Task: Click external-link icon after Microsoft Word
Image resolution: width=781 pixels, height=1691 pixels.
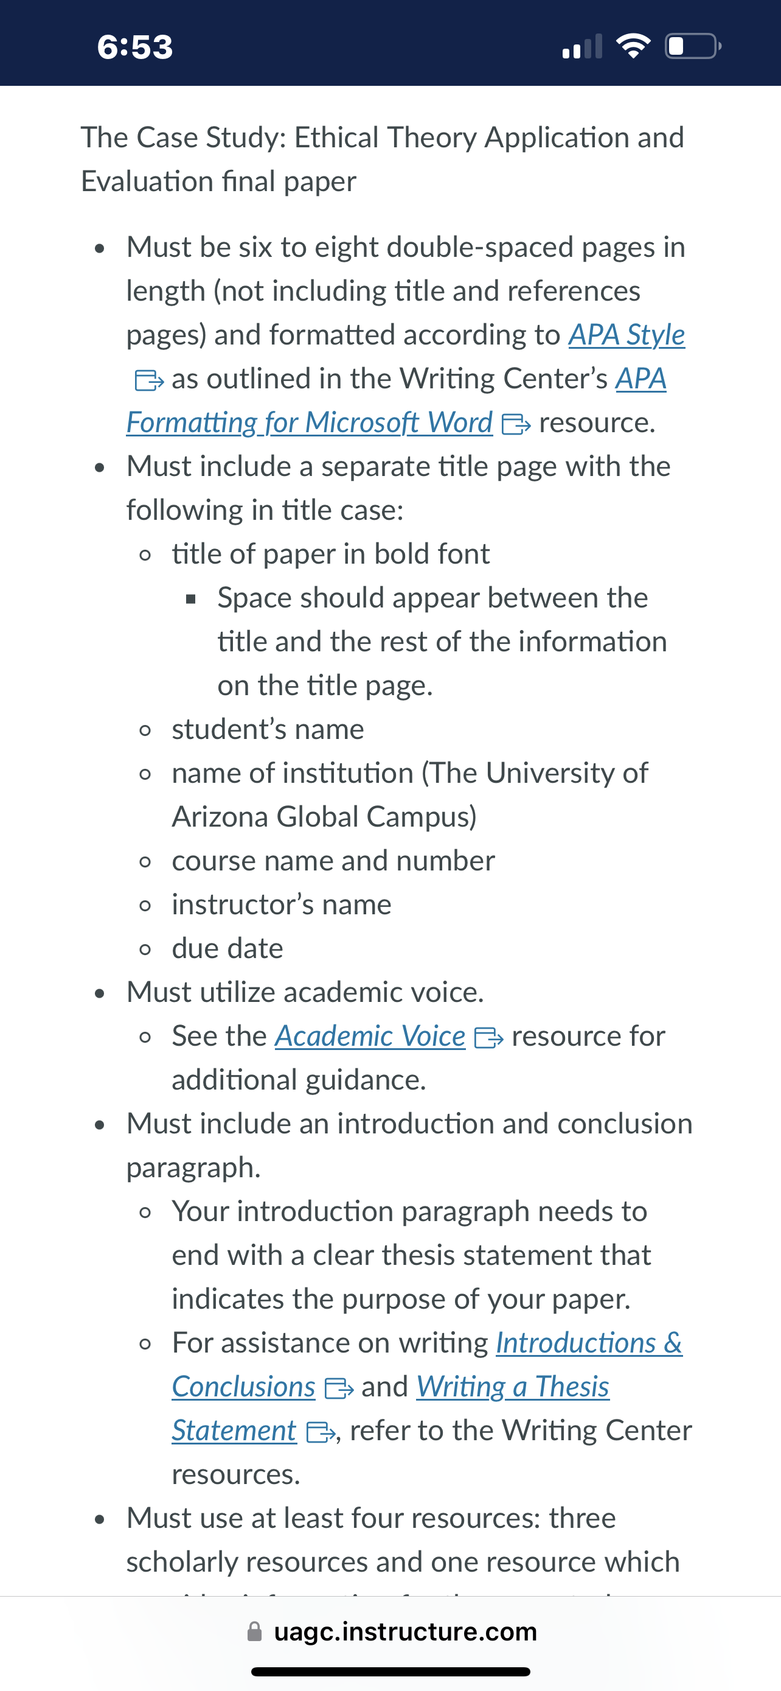Action: [516, 424]
